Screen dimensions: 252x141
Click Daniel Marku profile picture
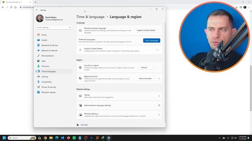(40, 18)
